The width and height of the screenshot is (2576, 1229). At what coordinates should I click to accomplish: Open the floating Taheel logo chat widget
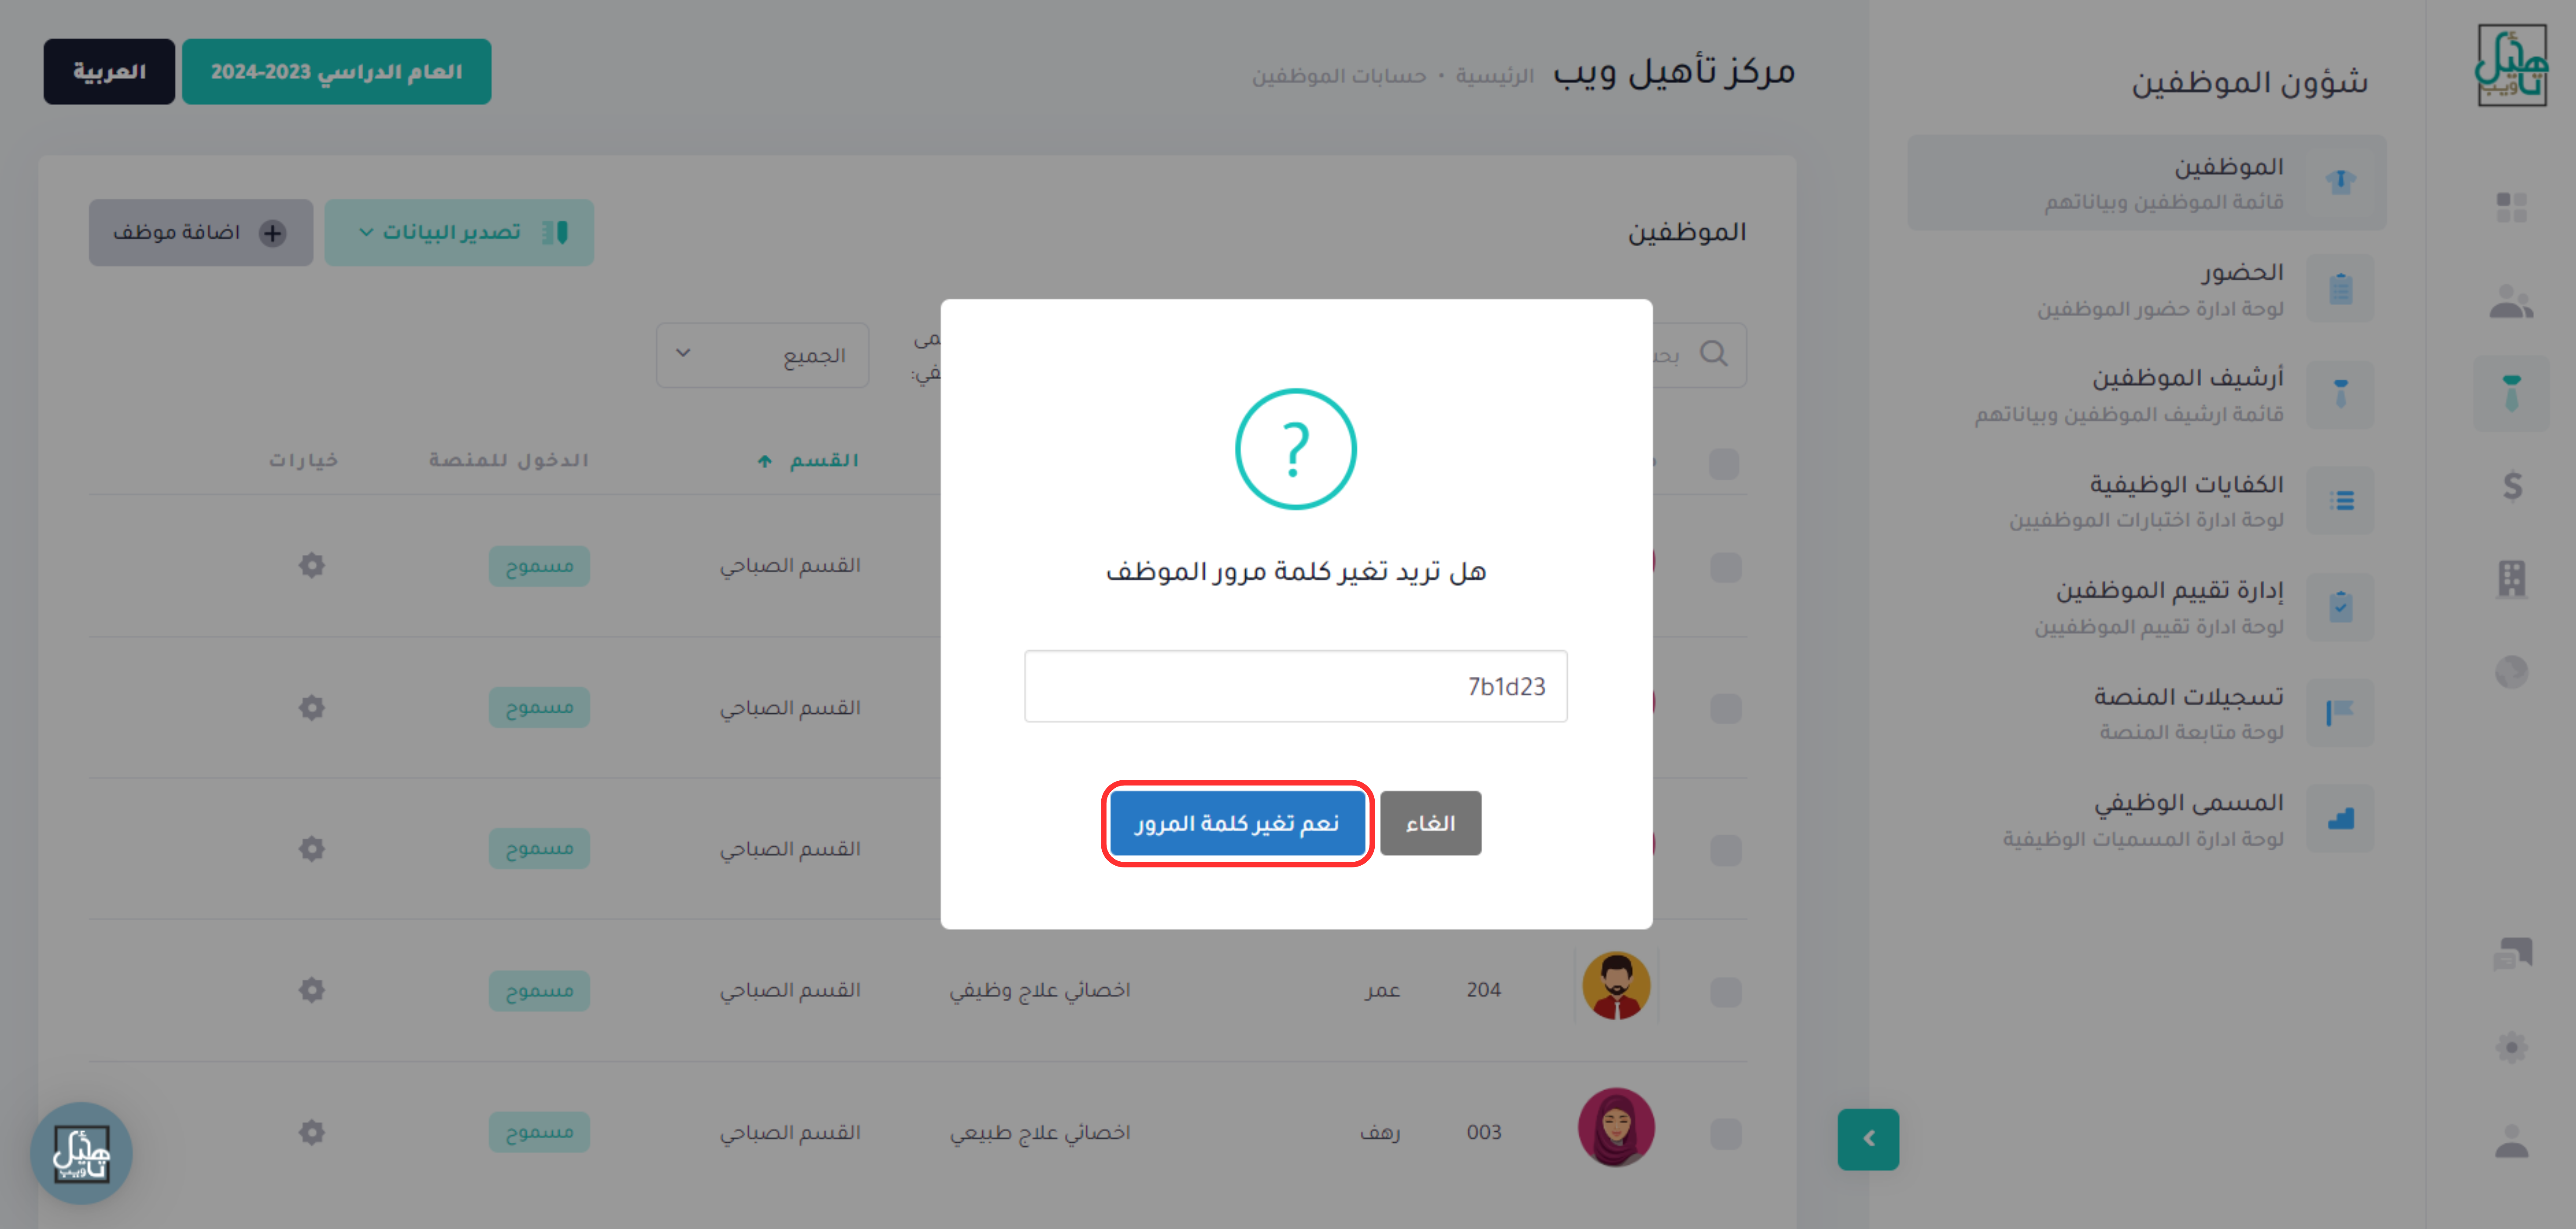click(81, 1153)
